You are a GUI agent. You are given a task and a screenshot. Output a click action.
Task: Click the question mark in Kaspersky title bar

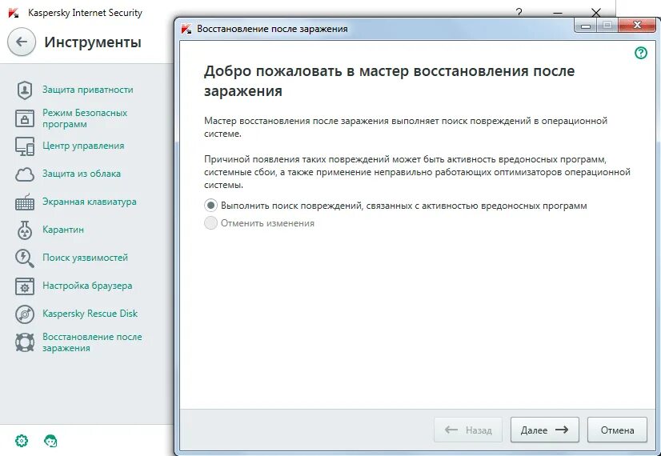(x=519, y=13)
